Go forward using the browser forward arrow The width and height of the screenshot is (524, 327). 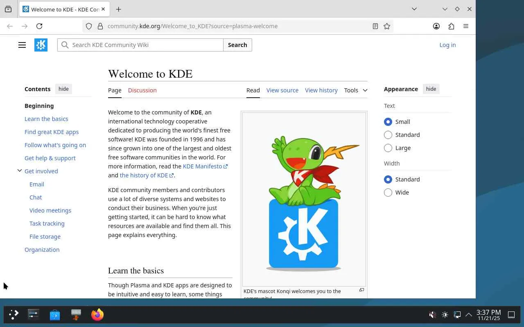click(25, 26)
